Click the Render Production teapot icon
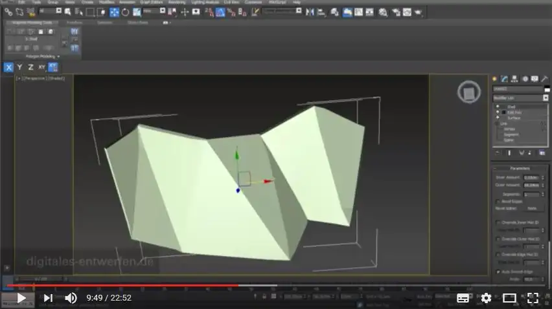552x309 pixels. point(419,12)
